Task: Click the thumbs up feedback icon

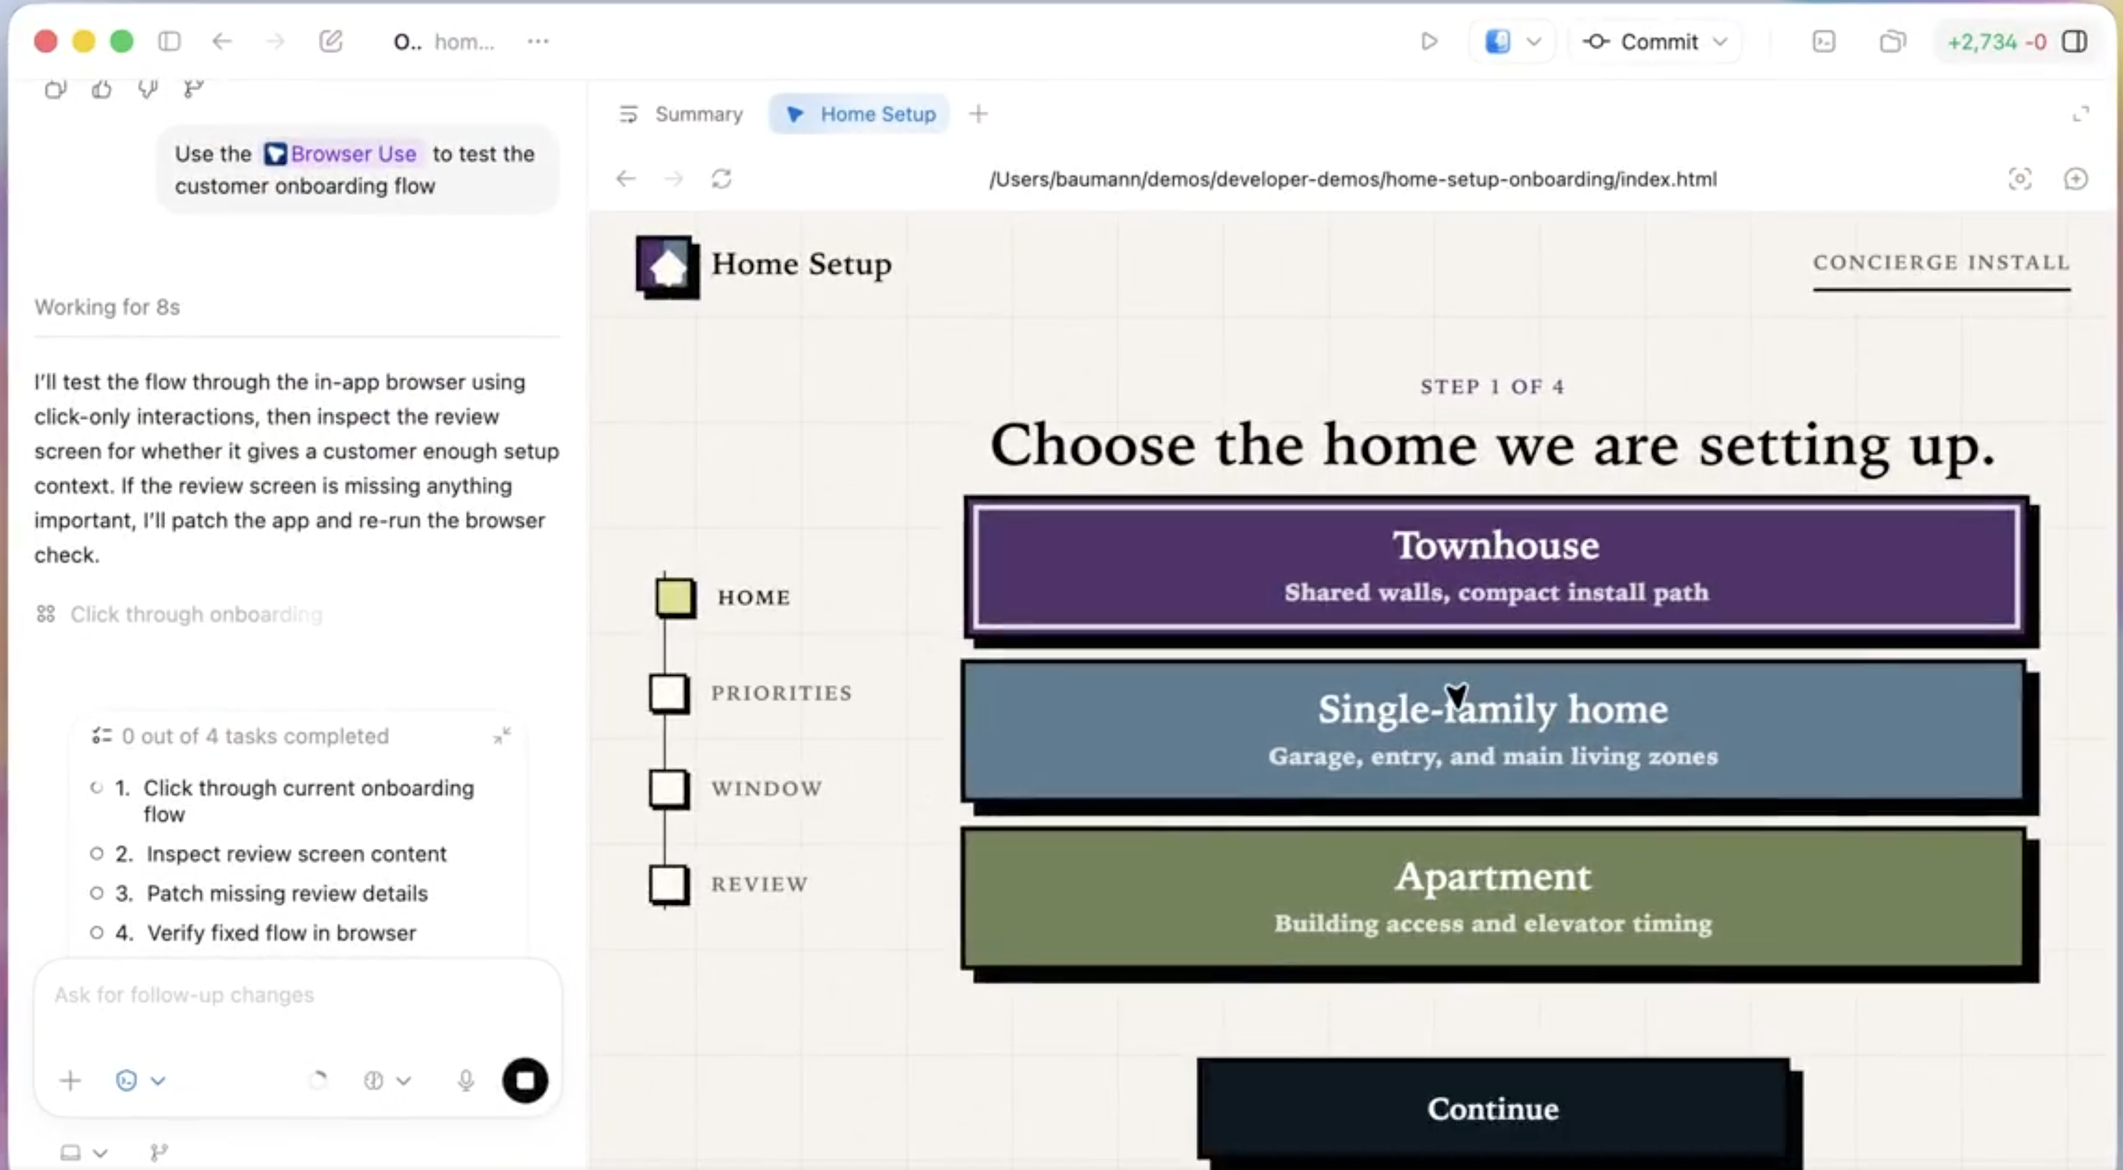Action: pos(101,89)
